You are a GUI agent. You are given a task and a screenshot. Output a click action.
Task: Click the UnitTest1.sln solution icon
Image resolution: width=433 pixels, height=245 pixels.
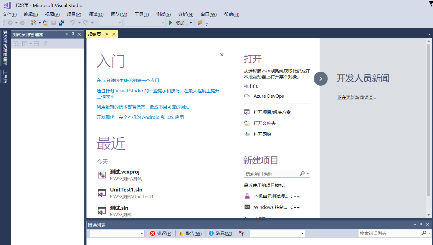102,193
